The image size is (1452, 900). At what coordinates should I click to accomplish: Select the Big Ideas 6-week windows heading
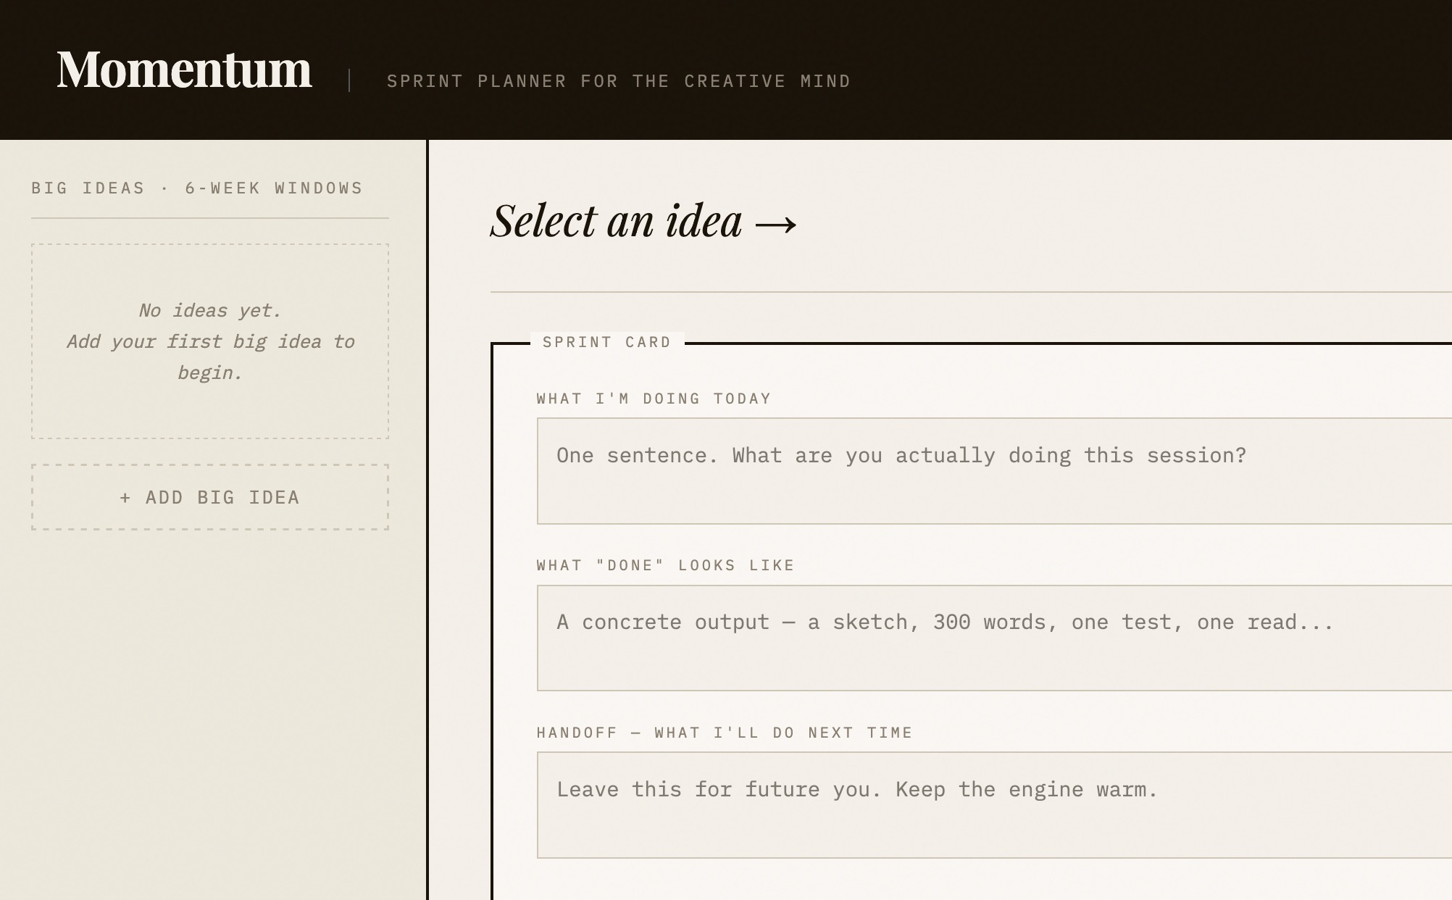(197, 188)
